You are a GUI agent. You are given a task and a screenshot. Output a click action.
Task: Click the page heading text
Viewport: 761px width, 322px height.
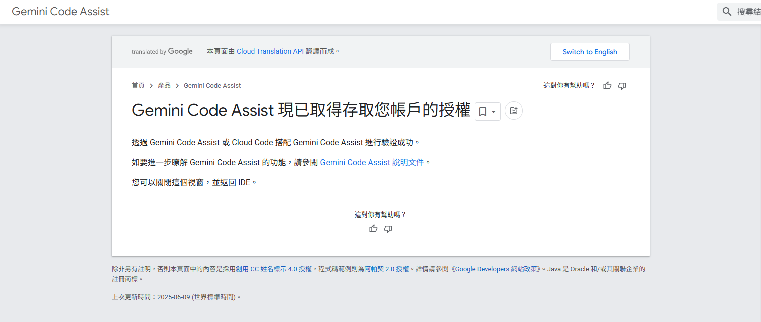tap(301, 110)
